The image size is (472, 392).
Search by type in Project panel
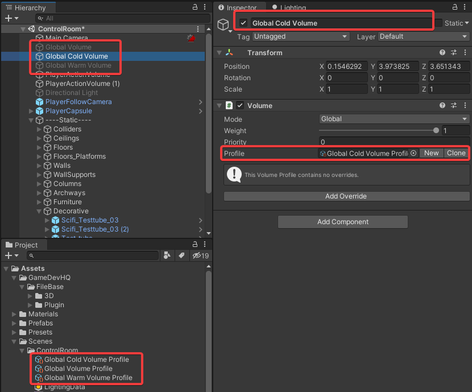pos(167,255)
